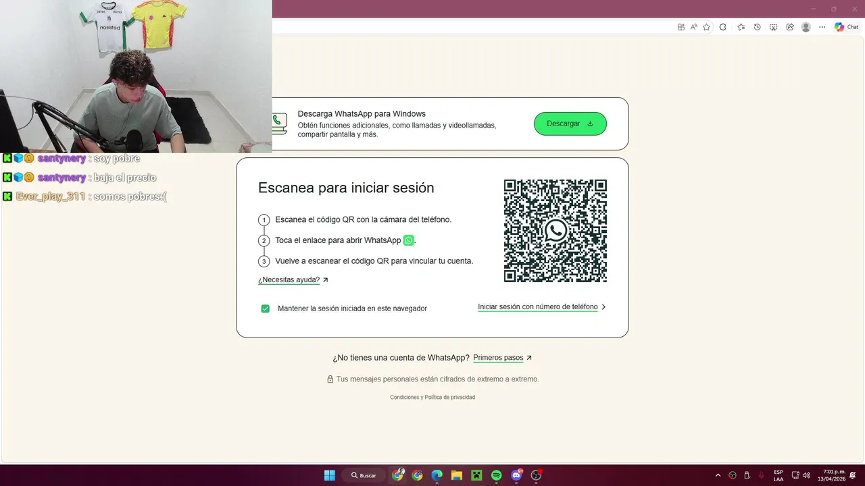
Task: Expand hidden system tray icons
Action: pos(718,475)
